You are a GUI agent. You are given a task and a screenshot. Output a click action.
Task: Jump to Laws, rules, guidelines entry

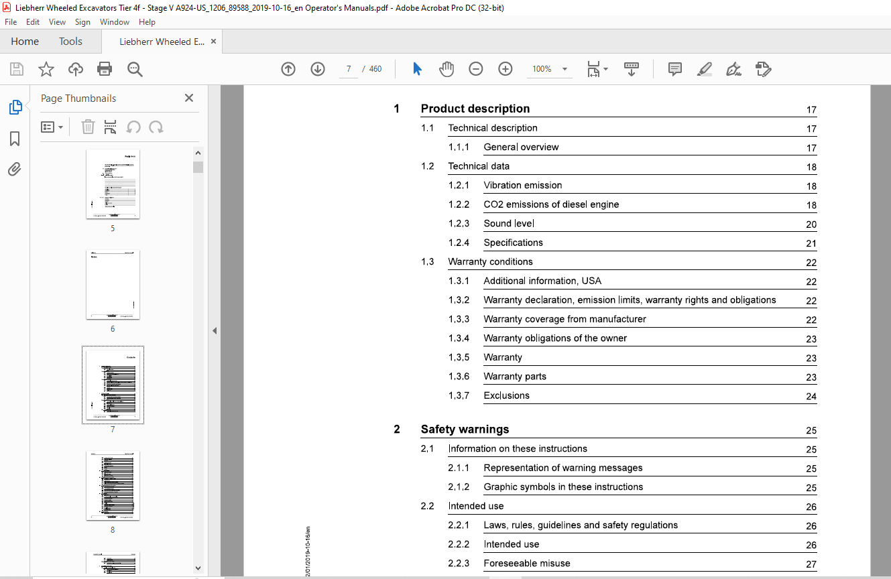tap(581, 525)
